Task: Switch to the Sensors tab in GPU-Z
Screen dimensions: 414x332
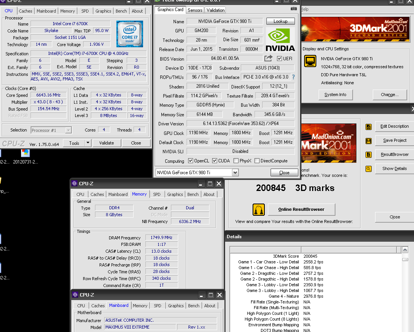Action: 195,10
